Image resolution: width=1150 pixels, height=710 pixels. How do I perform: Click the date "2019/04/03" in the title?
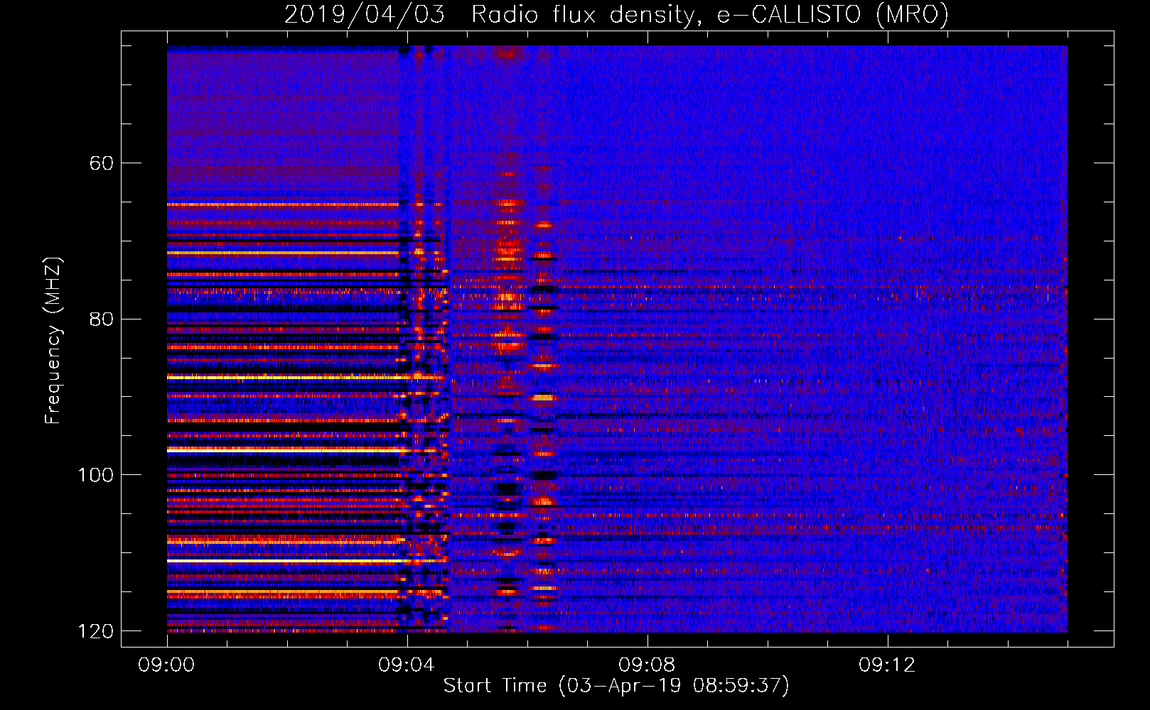365,14
